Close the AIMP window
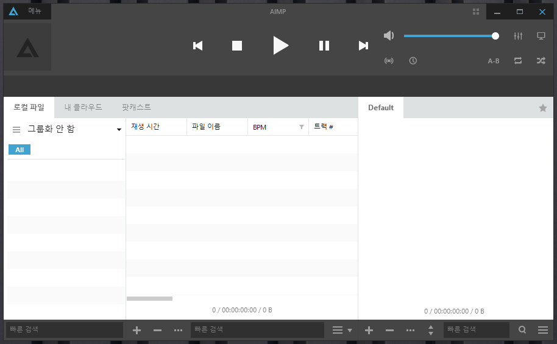 coord(542,12)
